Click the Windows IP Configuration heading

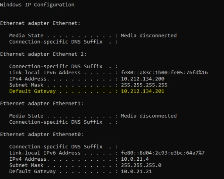click(x=37, y=5)
